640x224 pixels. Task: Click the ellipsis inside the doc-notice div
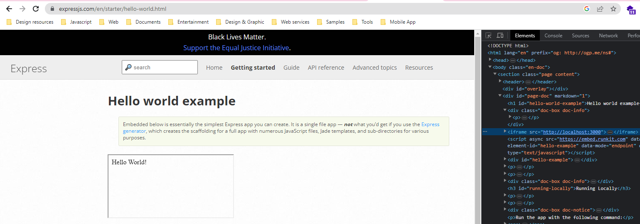[x=599, y=210]
